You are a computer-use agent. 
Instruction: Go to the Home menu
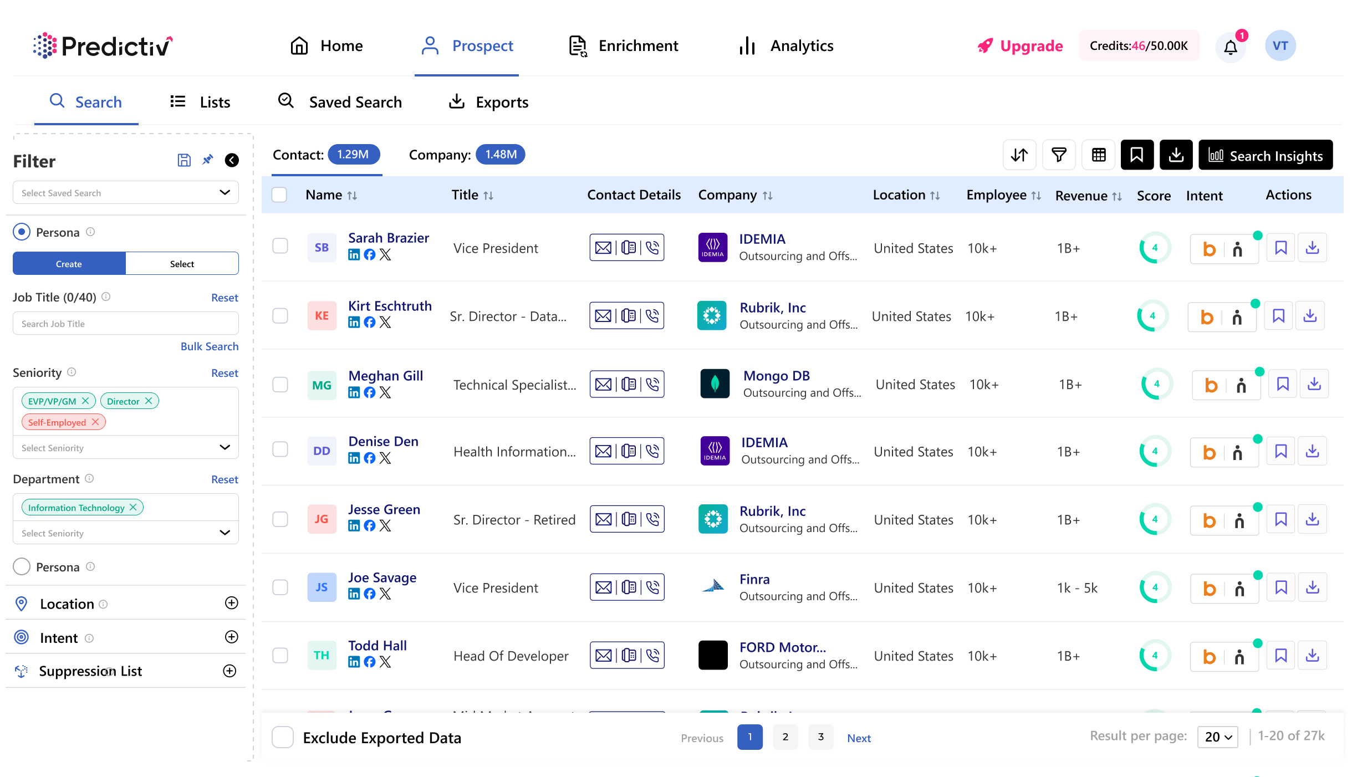327,46
